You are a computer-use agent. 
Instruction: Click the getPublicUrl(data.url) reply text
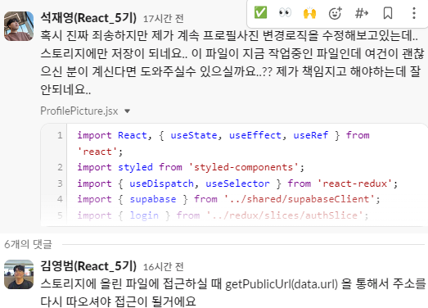pyautogui.click(x=282, y=284)
